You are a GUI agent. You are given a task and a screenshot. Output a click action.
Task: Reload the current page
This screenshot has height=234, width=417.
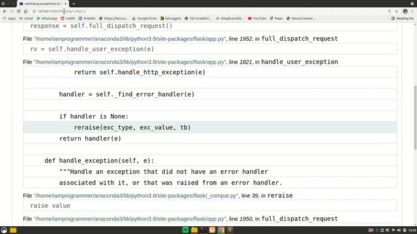(x=19, y=11)
